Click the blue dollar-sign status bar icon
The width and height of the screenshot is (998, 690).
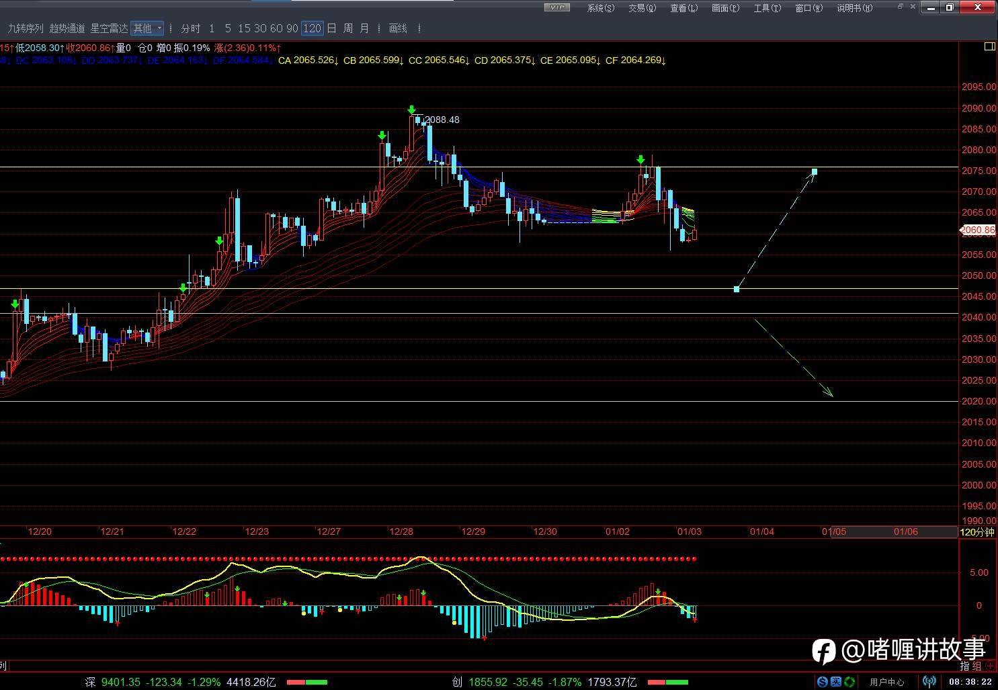point(822,682)
